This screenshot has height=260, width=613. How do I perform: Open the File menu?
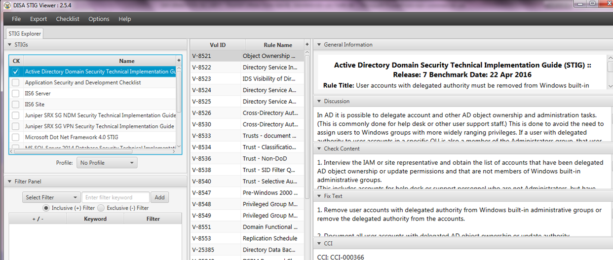[16, 19]
